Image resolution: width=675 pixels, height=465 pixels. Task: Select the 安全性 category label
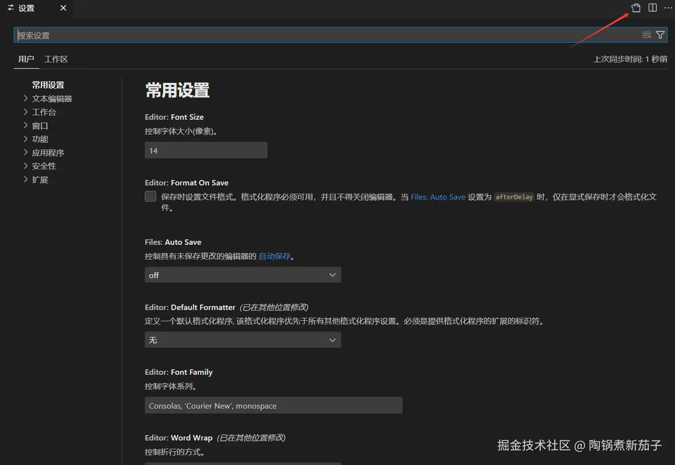(44, 166)
